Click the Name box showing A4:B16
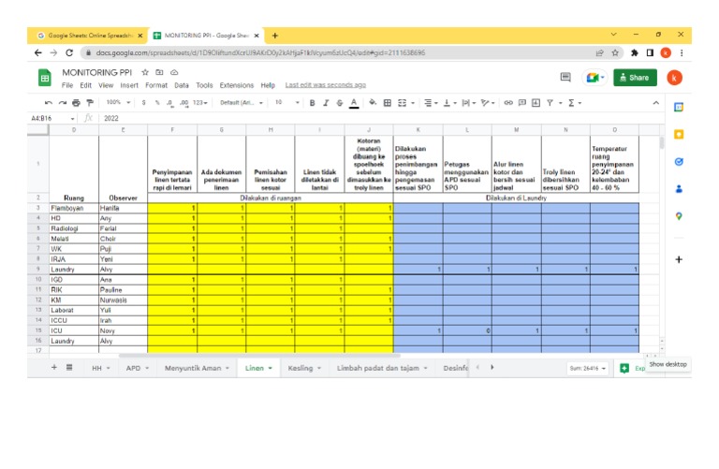Image resolution: width=719 pixels, height=469 pixels. 52,118
